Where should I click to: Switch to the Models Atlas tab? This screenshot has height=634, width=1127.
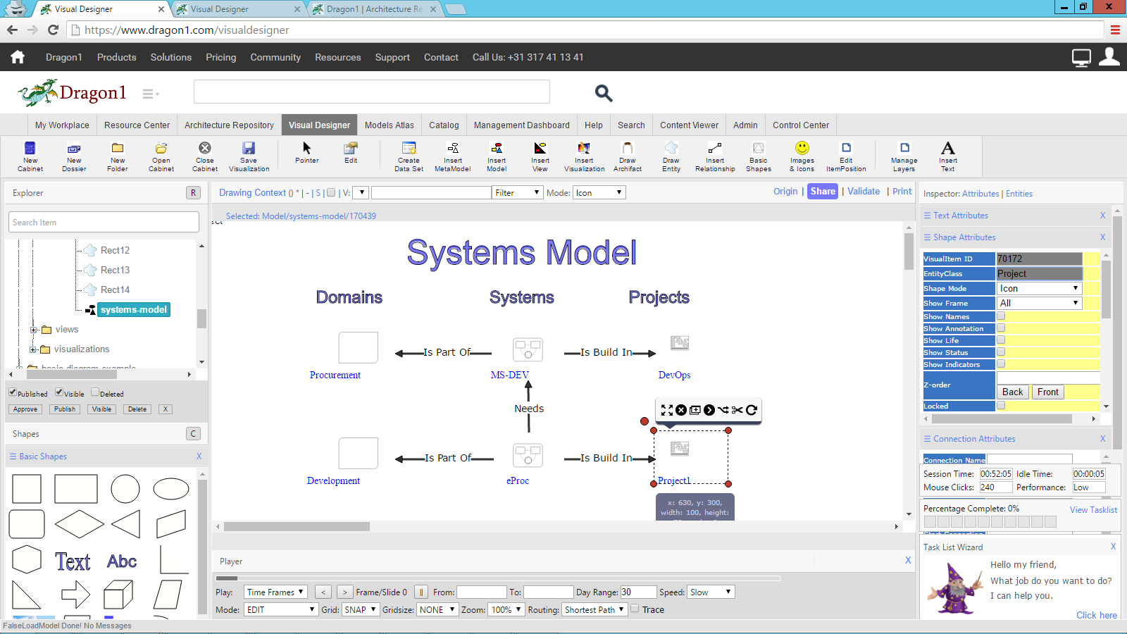(389, 125)
